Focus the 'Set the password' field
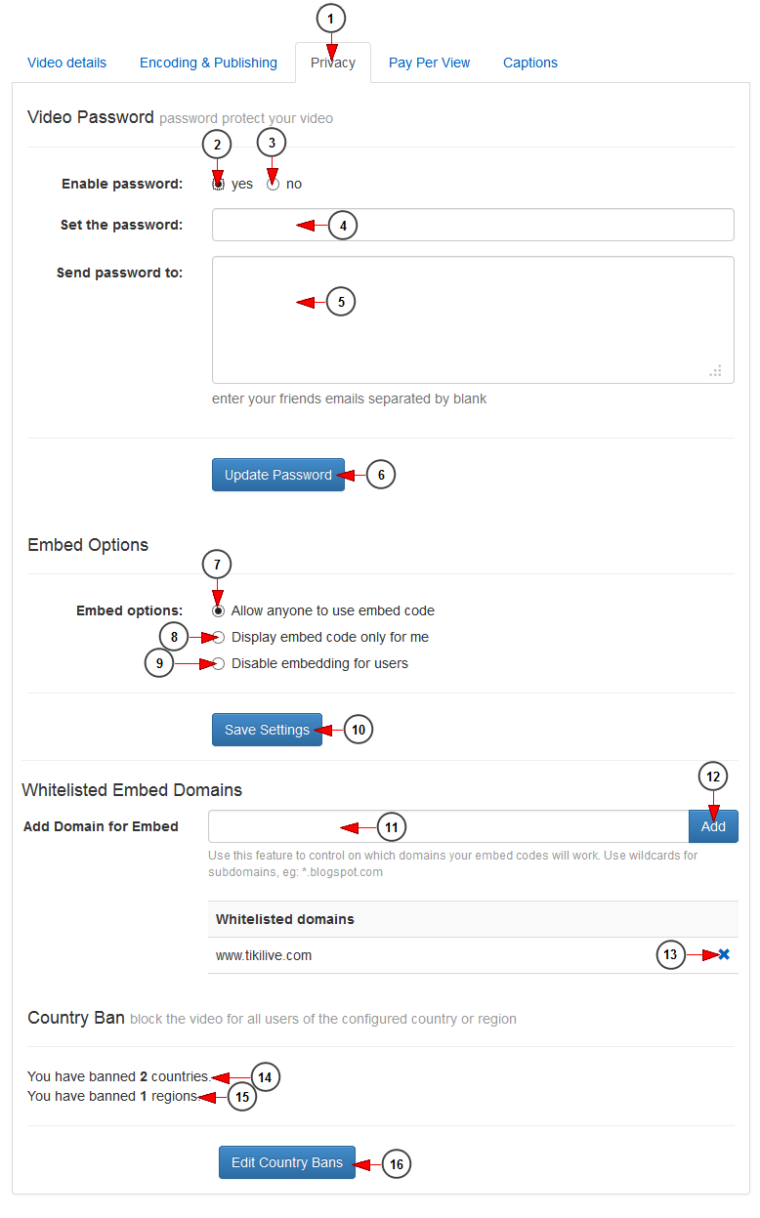The height and width of the screenshot is (1218, 760). point(473,225)
